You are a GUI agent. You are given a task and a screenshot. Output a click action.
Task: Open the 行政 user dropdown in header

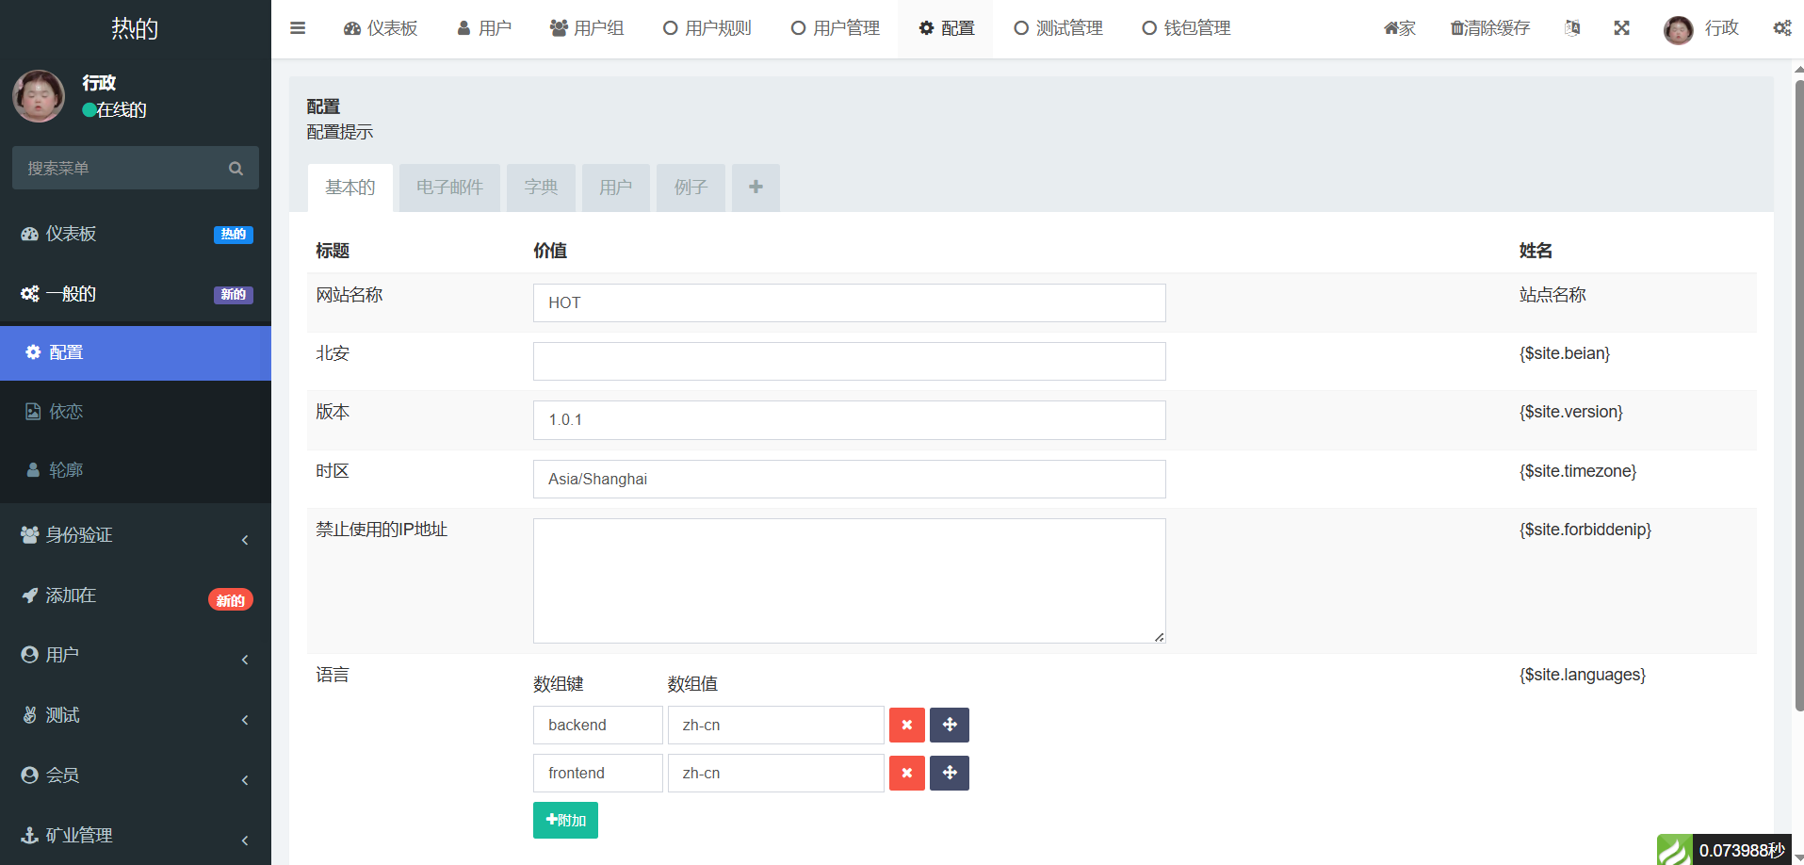pyautogui.click(x=1701, y=28)
